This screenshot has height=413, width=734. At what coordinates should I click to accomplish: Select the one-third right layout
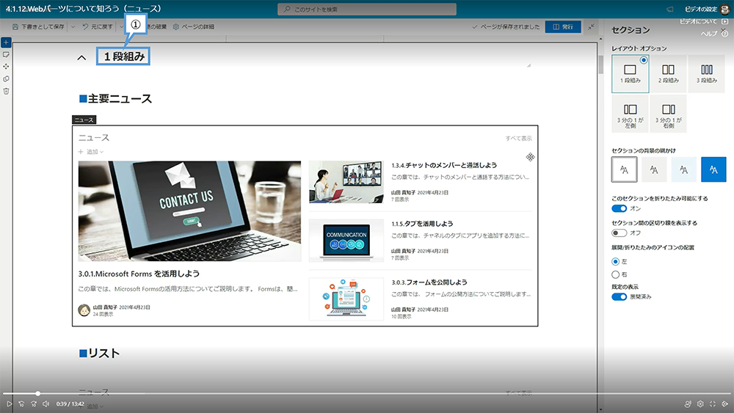pos(668,114)
